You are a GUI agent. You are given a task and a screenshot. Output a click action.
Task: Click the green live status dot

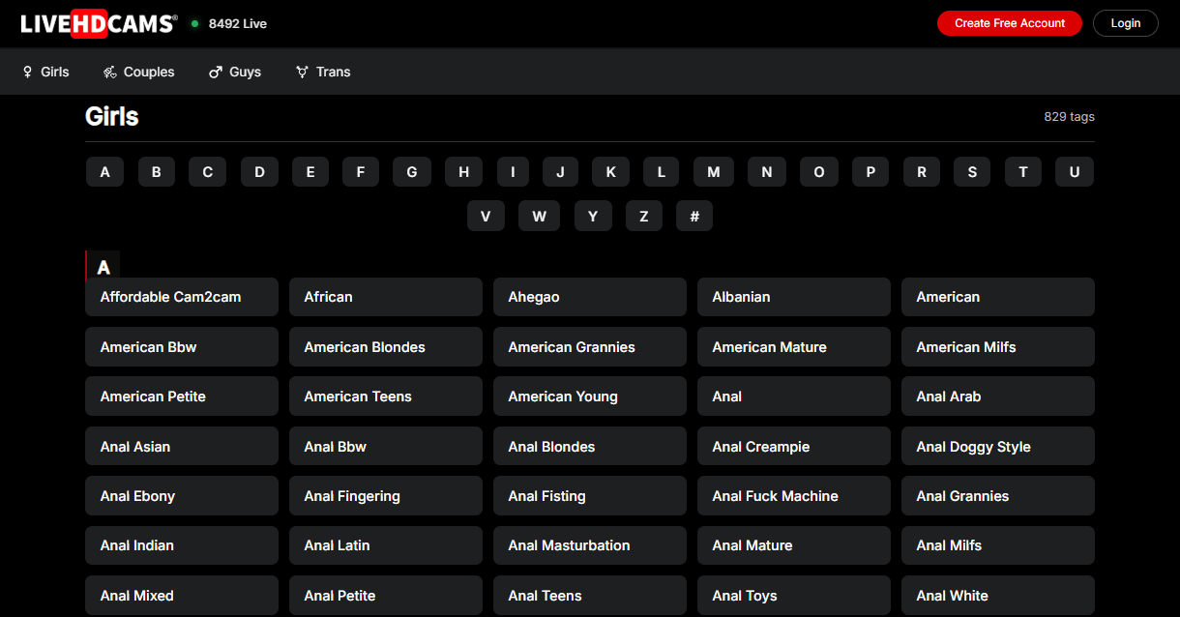click(x=194, y=24)
